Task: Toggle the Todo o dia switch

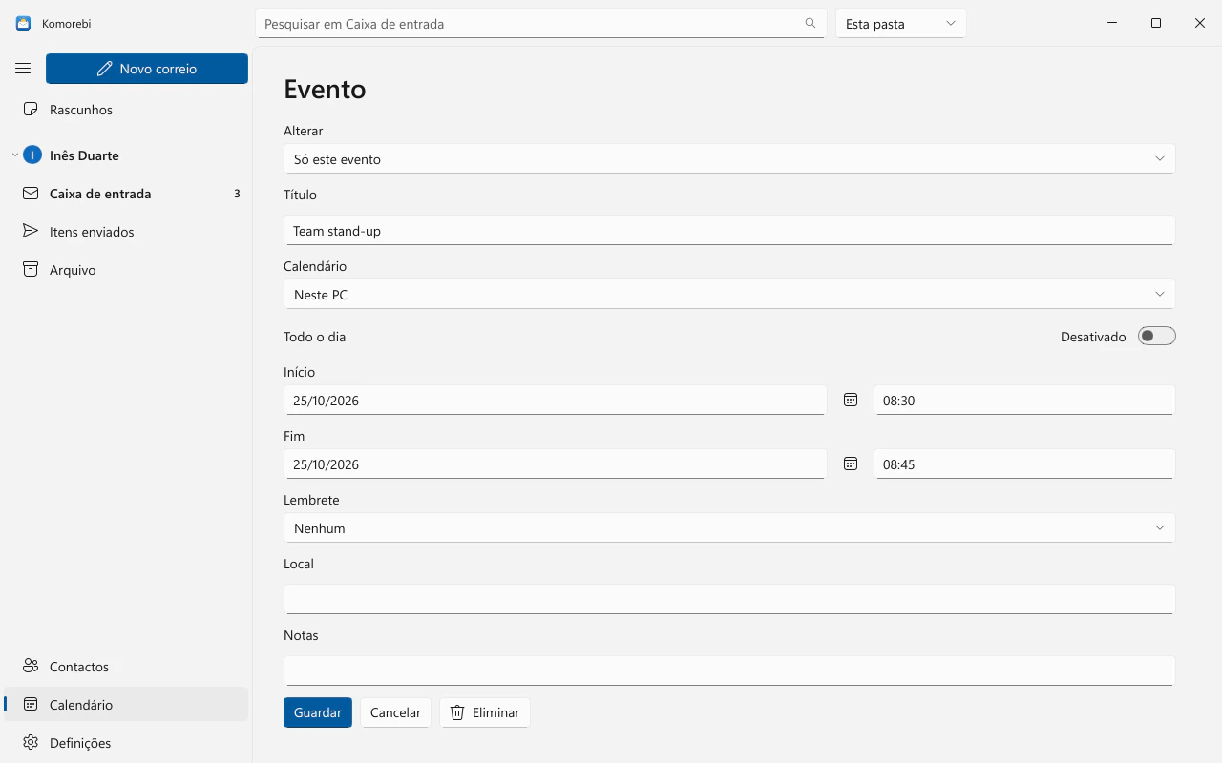Action: [x=1156, y=336]
